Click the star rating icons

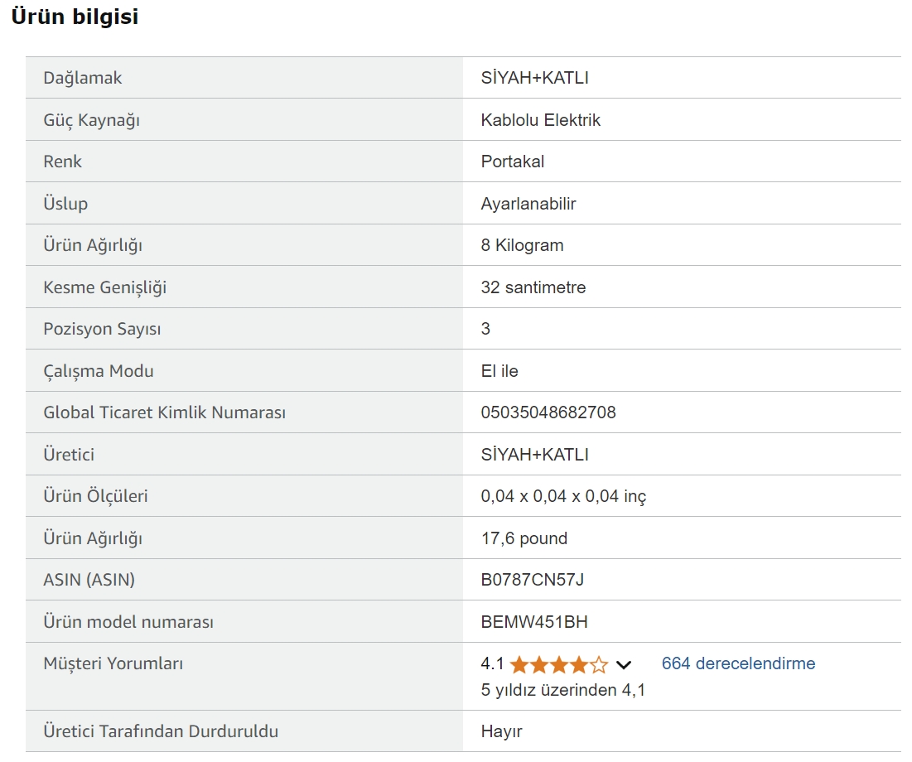coord(559,664)
